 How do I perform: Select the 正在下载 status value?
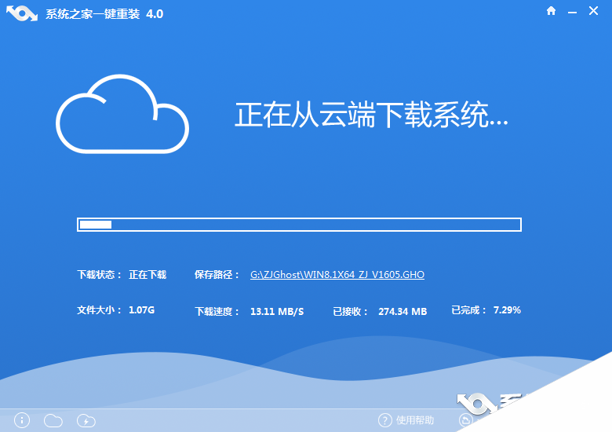click(x=148, y=275)
